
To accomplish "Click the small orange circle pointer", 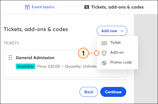I will tap(97, 53).
